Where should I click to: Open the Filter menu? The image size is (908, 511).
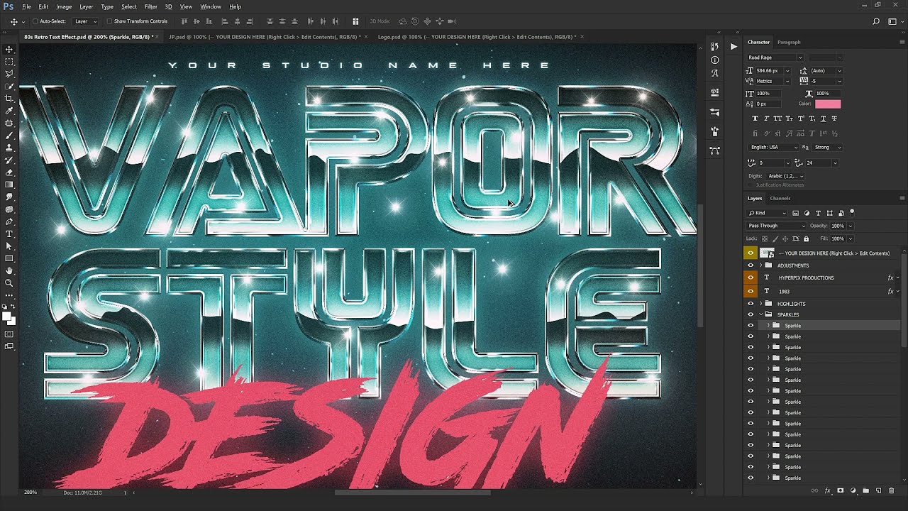coord(150,6)
